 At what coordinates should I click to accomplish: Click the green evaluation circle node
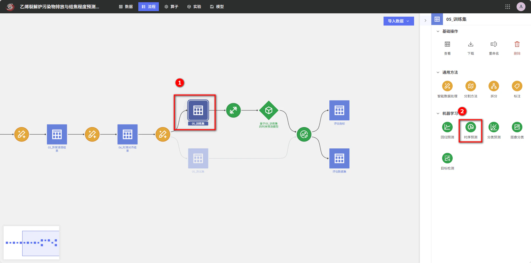coord(304,134)
